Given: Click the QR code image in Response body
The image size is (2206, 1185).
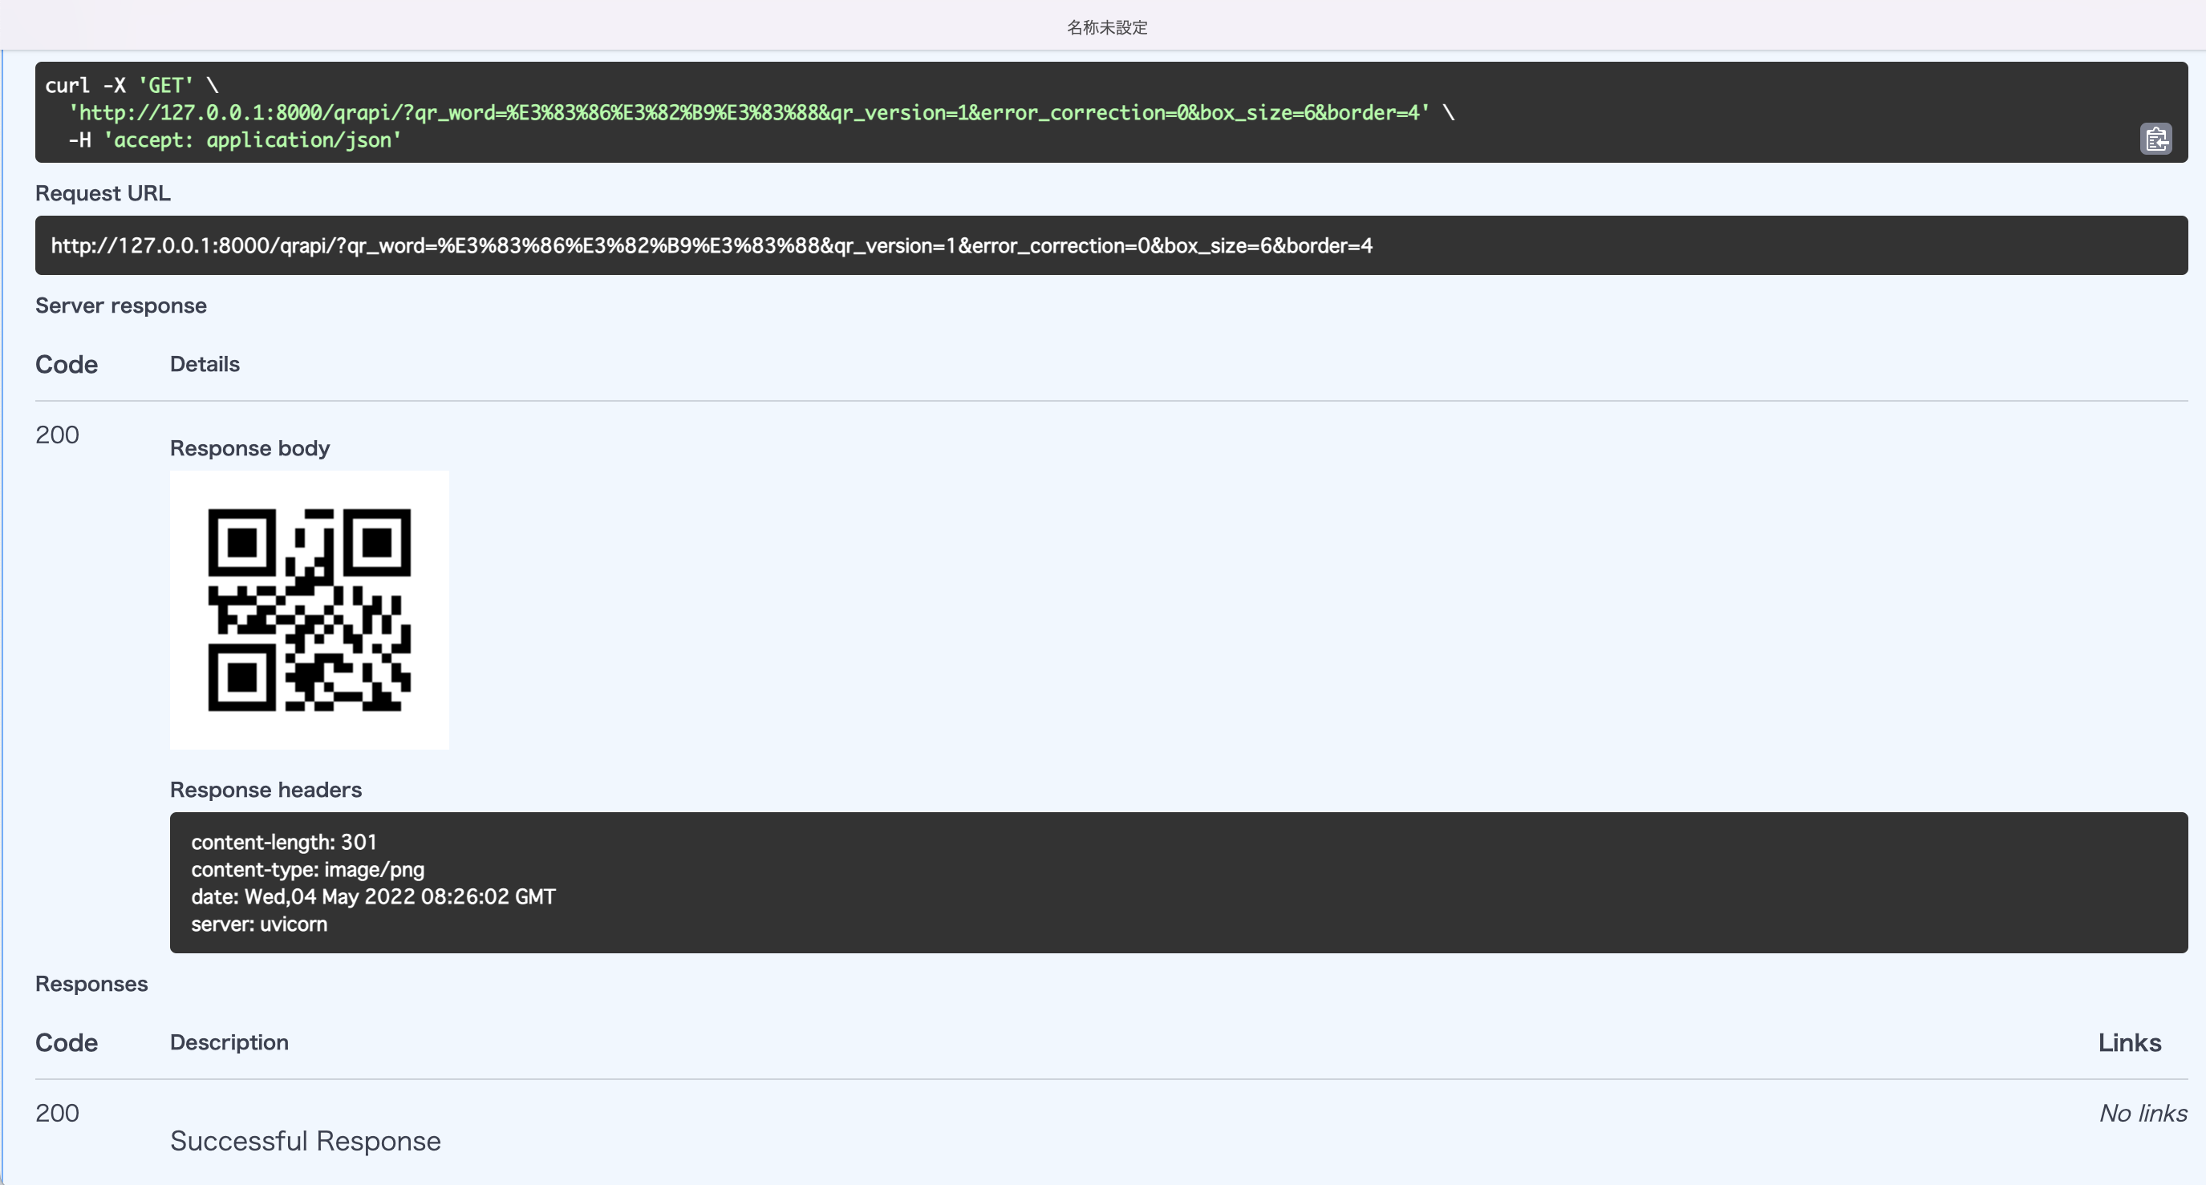Looking at the screenshot, I should tap(309, 609).
